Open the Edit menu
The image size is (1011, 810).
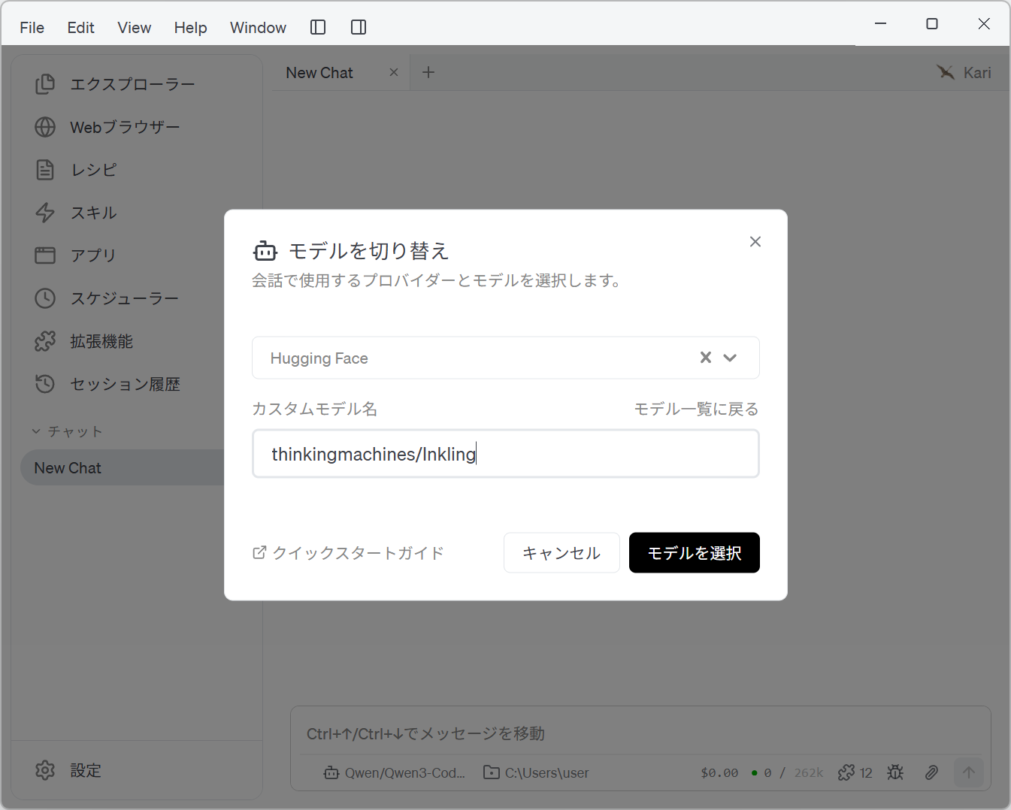point(80,28)
